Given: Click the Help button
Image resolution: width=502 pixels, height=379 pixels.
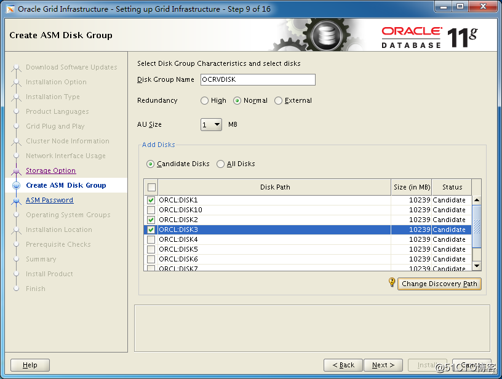Looking at the screenshot, I should [x=30, y=365].
